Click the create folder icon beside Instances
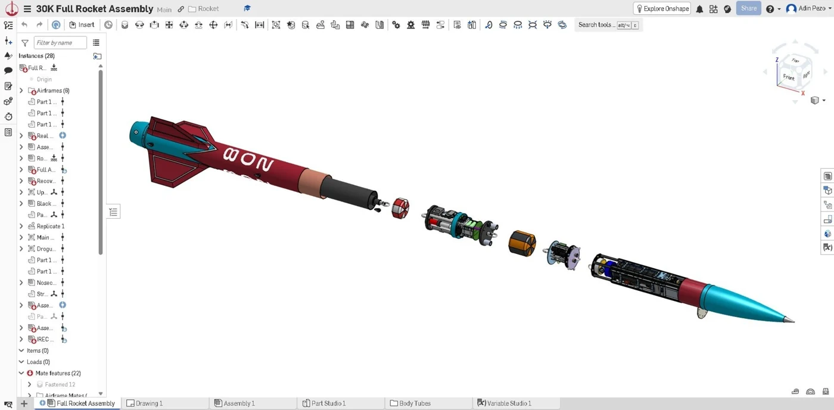834x410 pixels. pyautogui.click(x=97, y=56)
